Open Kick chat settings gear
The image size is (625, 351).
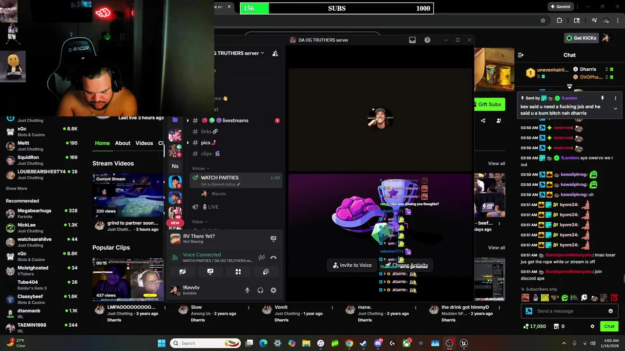tap(592, 326)
